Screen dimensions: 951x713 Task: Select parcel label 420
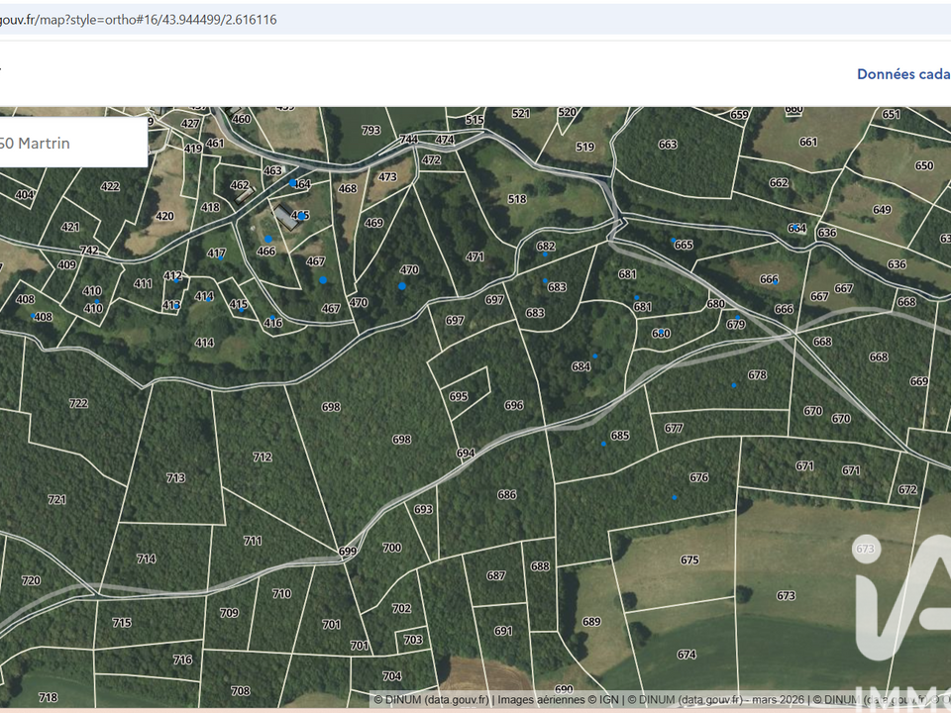164,216
